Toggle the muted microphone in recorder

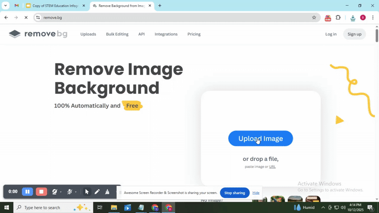[70, 192]
